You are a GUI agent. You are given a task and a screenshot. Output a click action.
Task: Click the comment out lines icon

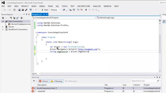[x=78, y=10]
